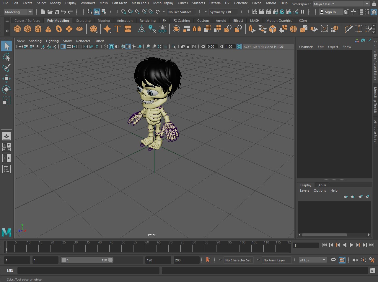Click the New Scene icon
Screen dimensions: 378x282
43,12
